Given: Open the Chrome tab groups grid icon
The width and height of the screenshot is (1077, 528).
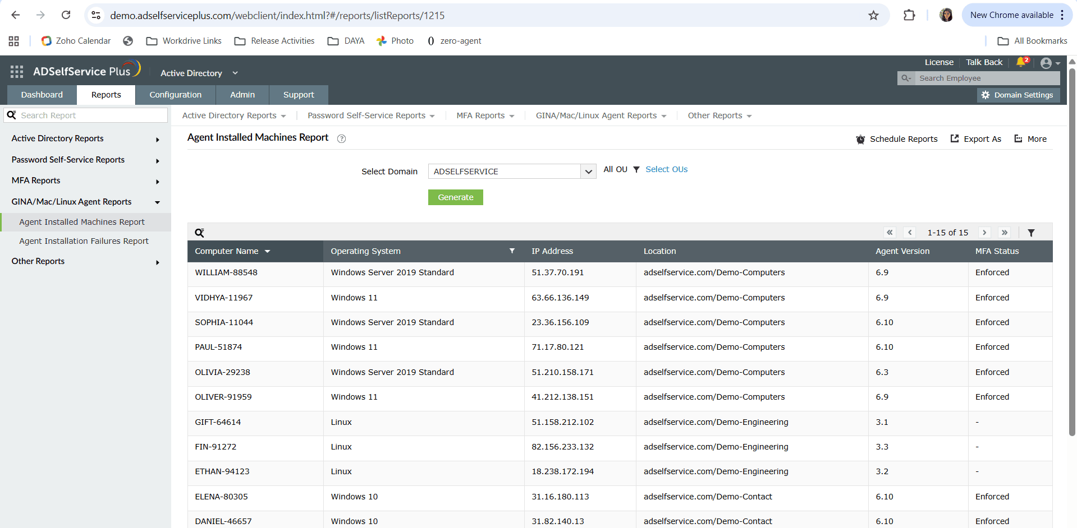Looking at the screenshot, I should [x=14, y=41].
